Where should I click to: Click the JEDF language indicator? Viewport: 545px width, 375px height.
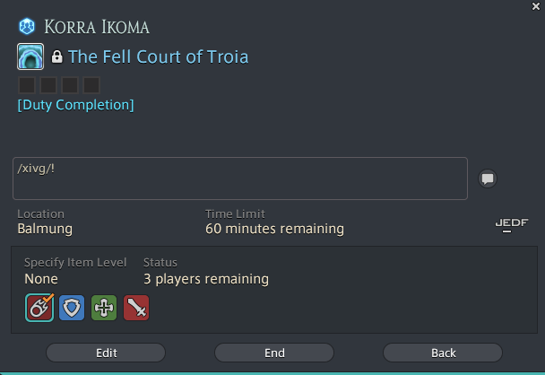click(512, 224)
